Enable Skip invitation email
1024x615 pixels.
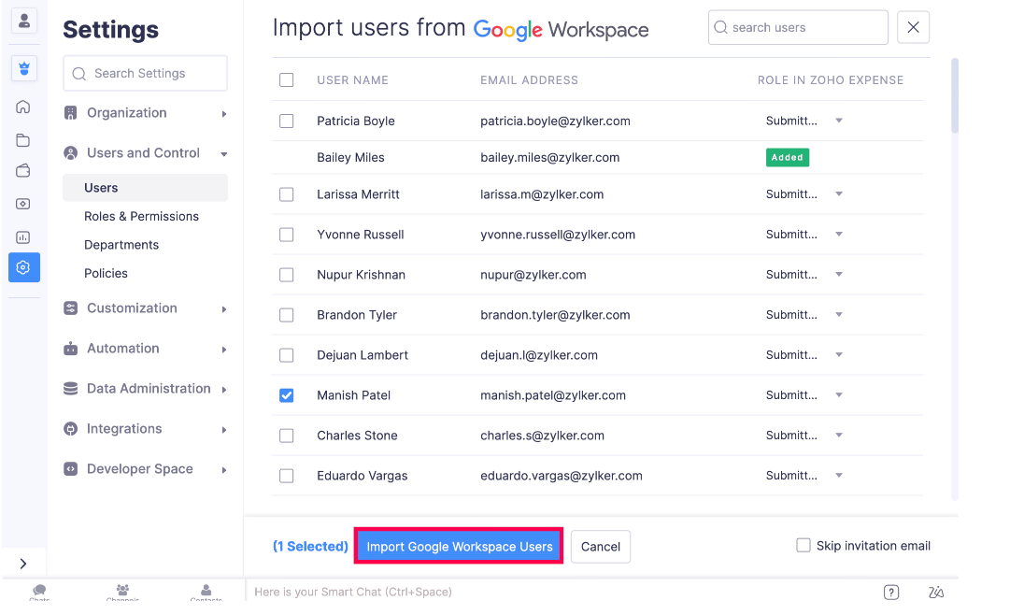click(x=804, y=545)
